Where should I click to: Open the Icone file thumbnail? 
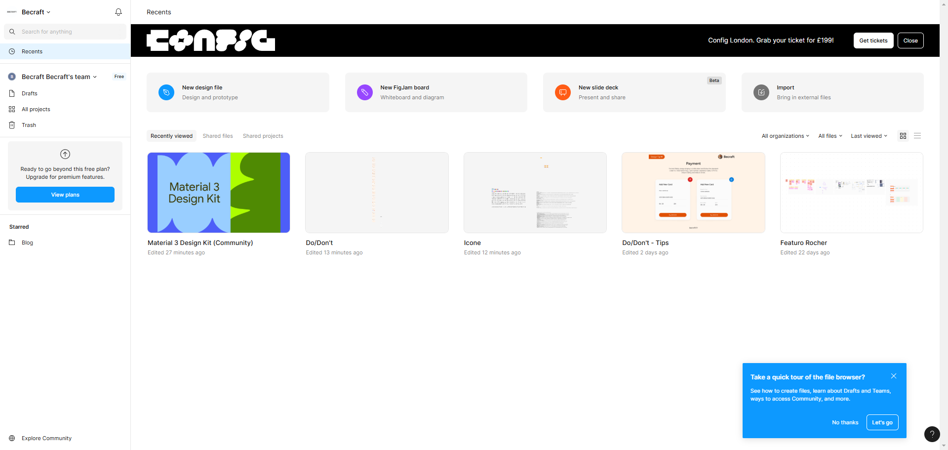[535, 193]
